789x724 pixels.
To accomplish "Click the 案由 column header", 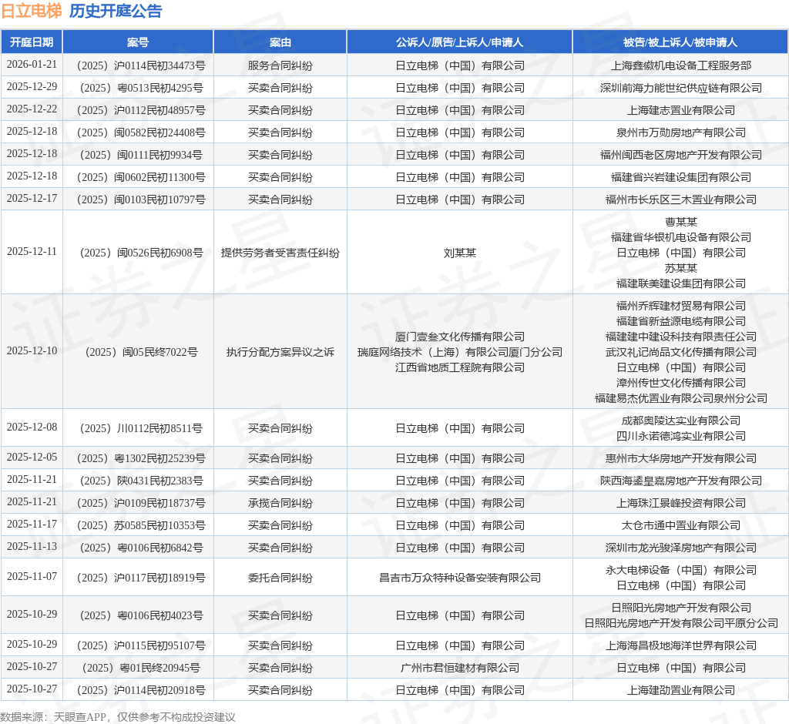I will click(x=280, y=42).
